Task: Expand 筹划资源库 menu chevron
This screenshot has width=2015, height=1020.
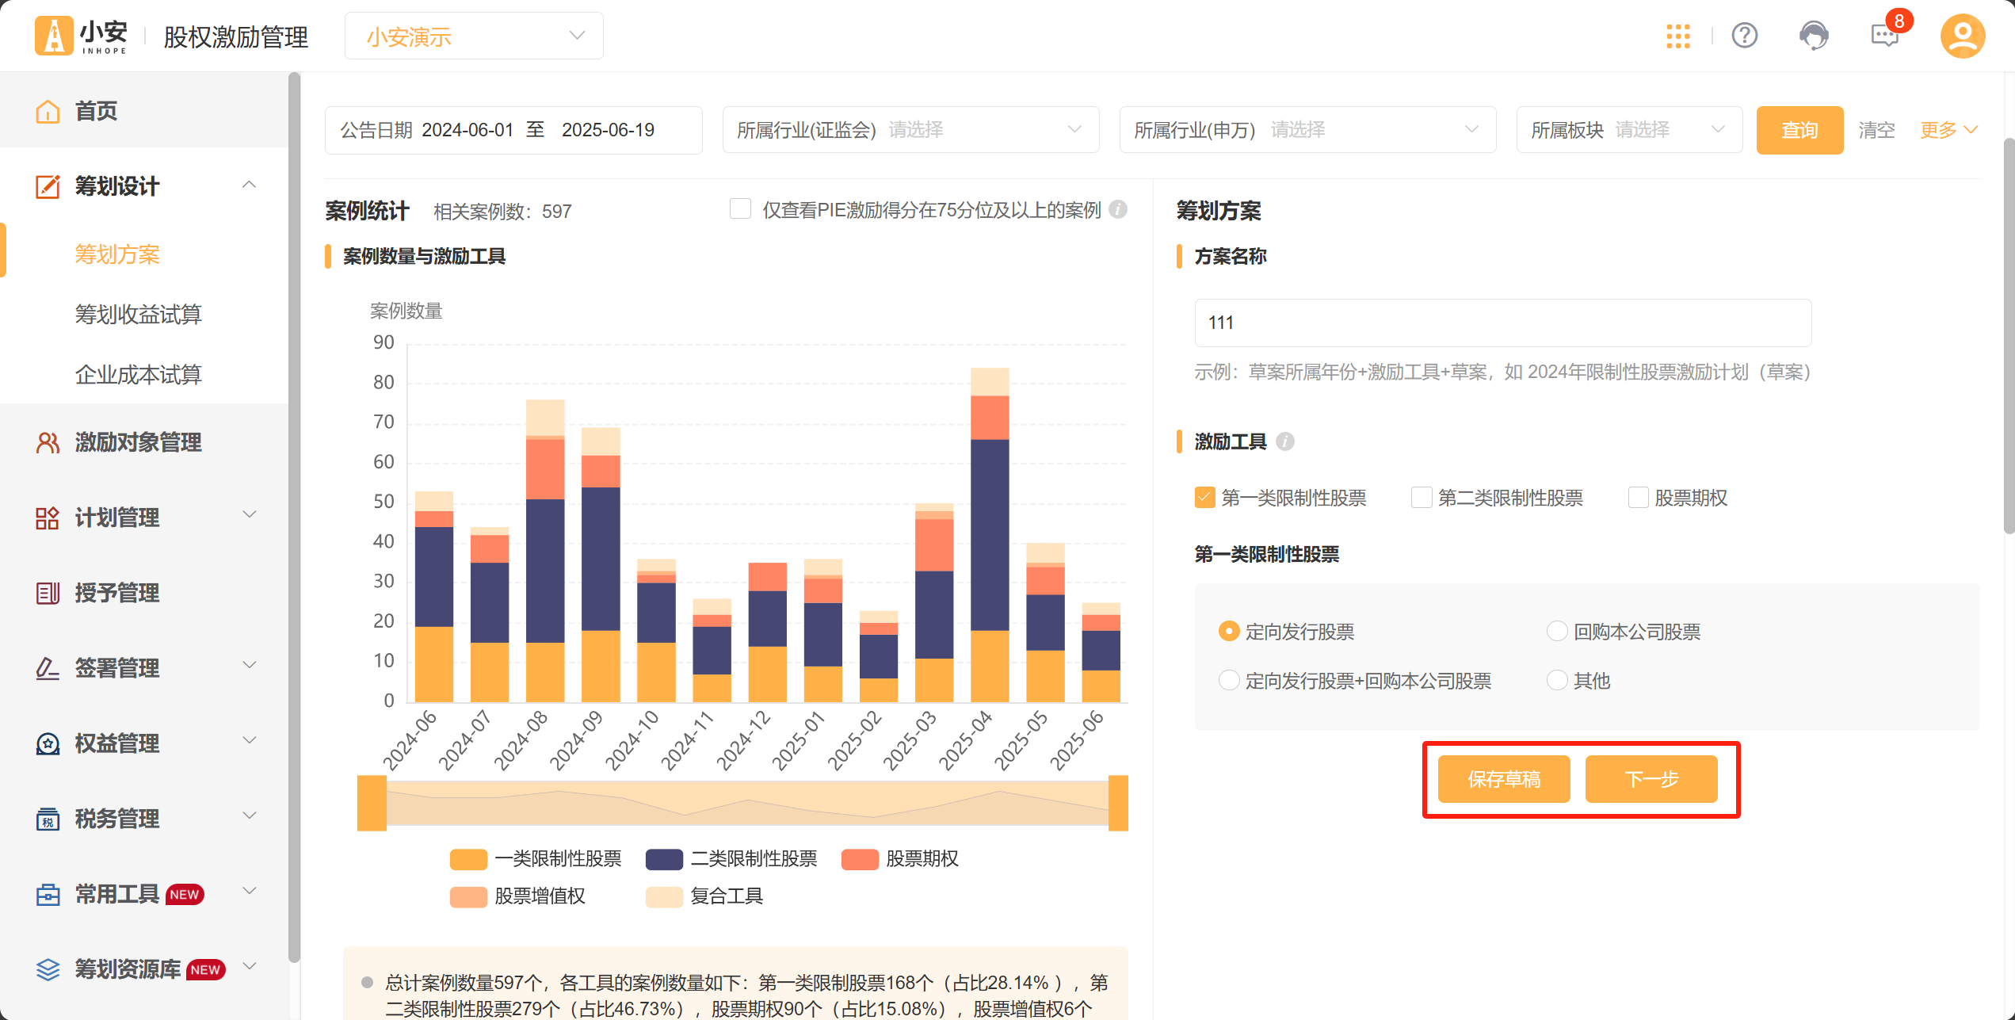Action: tap(249, 967)
